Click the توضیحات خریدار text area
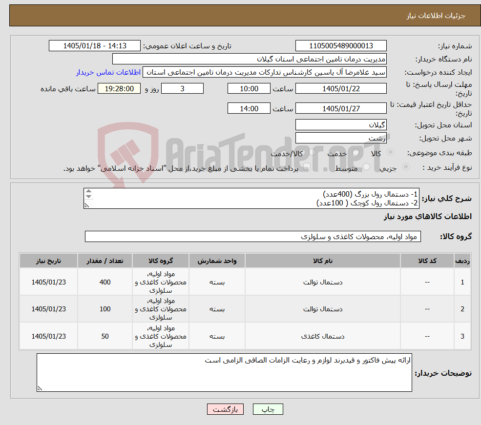This screenshot has height=425, width=481. pyautogui.click(x=224, y=372)
